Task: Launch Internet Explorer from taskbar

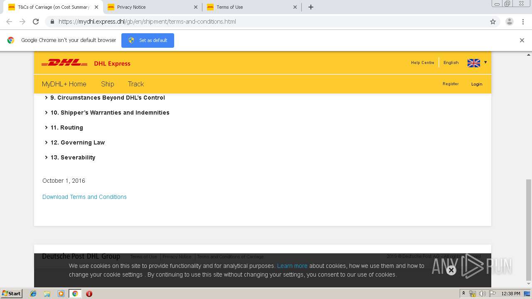Action: click(x=33, y=294)
